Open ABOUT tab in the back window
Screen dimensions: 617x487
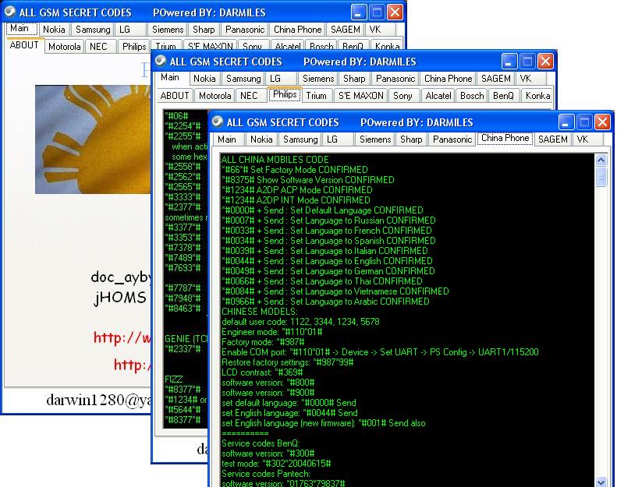(24, 45)
